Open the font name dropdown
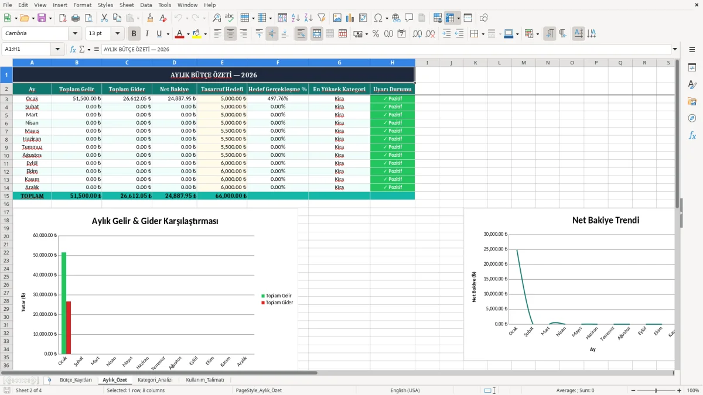 pyautogui.click(x=74, y=34)
